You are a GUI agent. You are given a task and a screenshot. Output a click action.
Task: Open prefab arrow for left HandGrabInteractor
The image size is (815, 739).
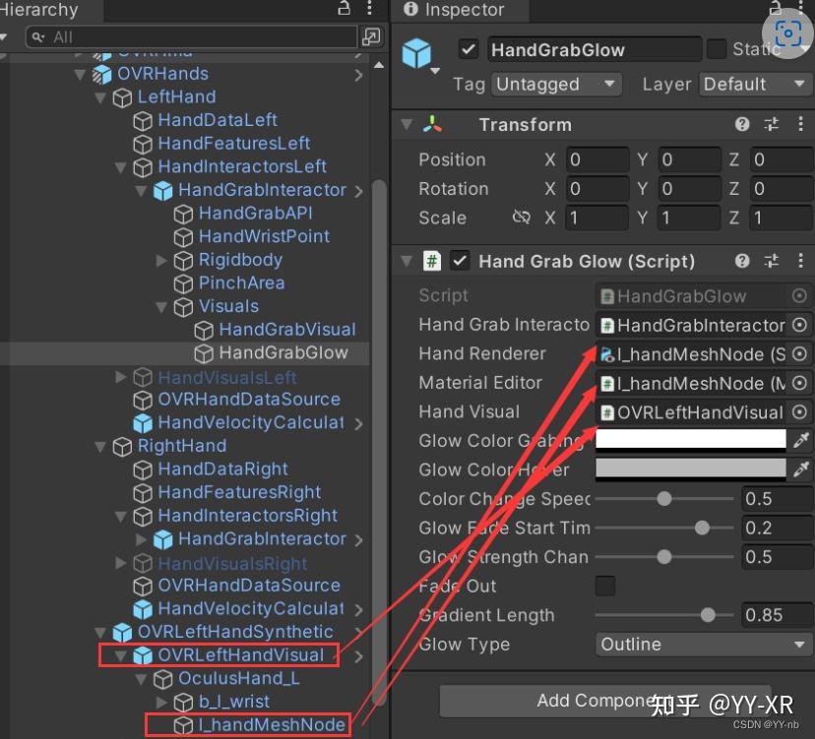click(358, 191)
